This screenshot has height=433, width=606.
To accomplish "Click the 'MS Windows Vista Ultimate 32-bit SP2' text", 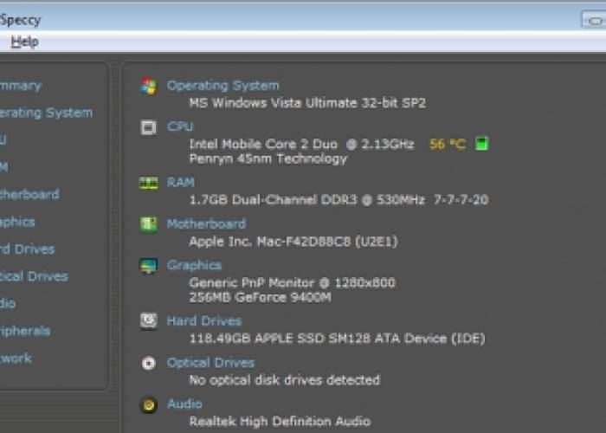I will tap(307, 103).
